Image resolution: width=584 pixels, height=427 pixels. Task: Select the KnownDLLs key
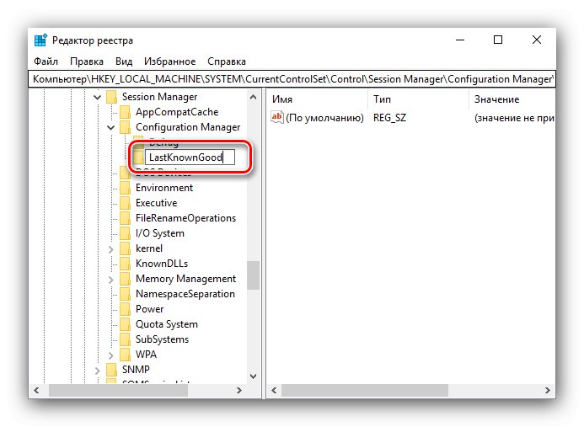tap(162, 264)
